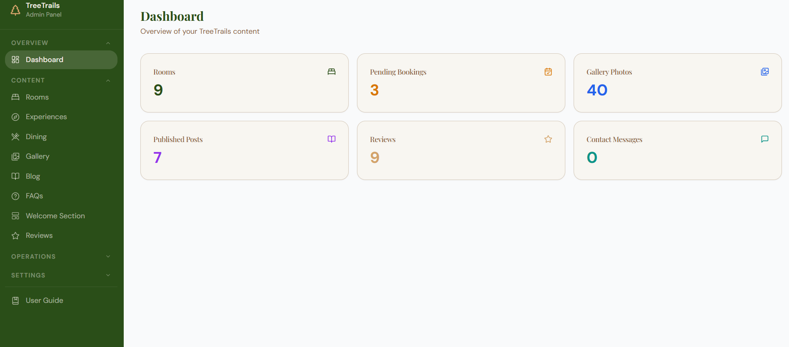Expand the Operations section

tap(61, 257)
